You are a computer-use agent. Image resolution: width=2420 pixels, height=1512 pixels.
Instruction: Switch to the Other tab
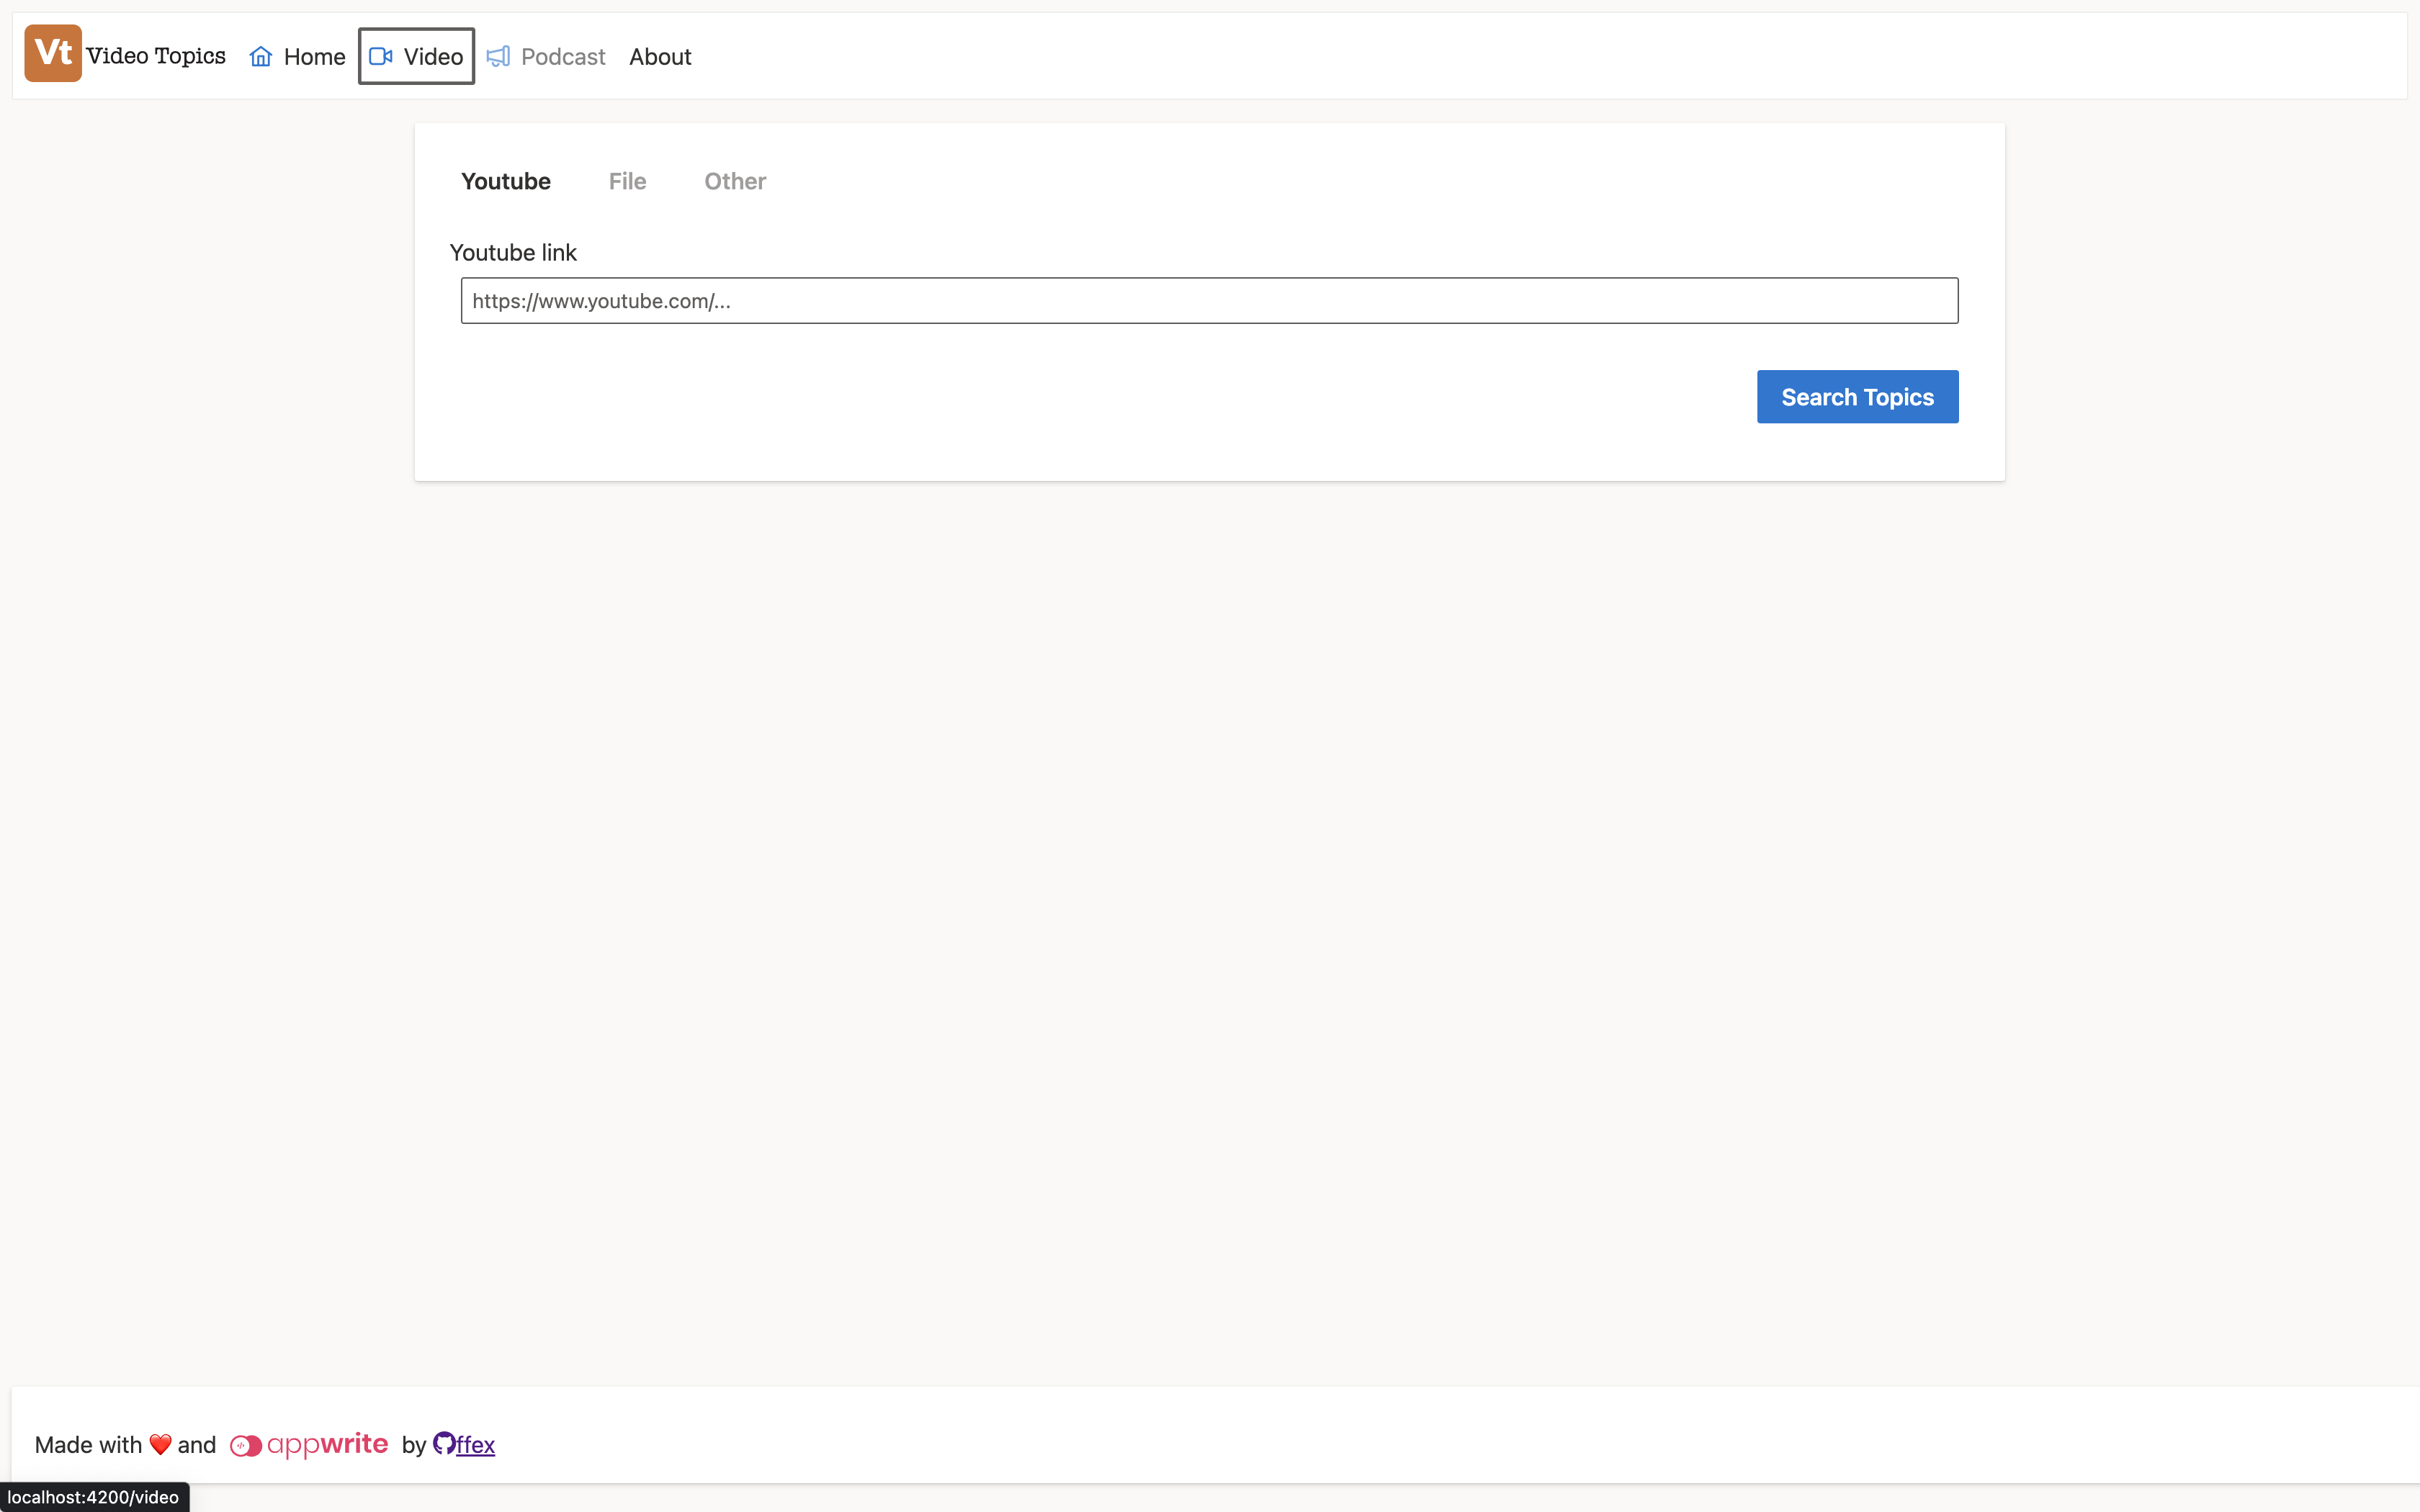pyautogui.click(x=735, y=181)
